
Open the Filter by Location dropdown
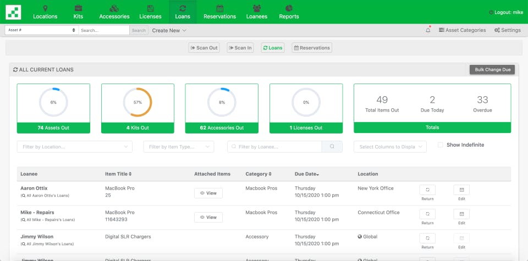(75, 147)
